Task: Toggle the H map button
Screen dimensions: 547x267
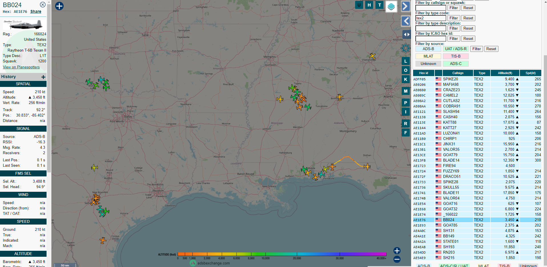Action: [x=369, y=5]
